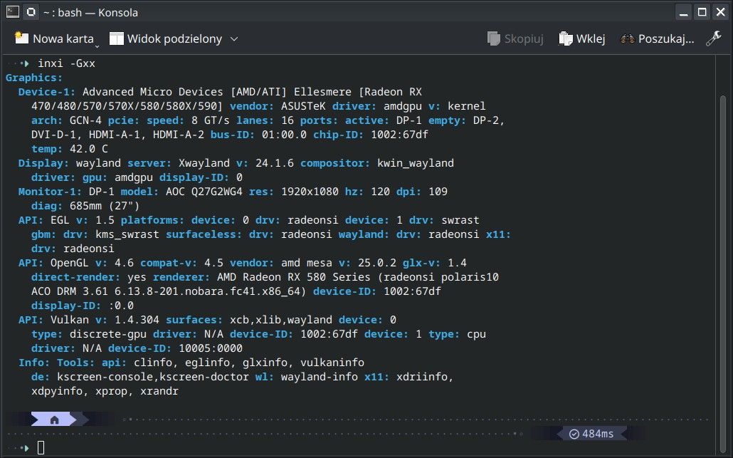
Task: Click the server name "Xwayland"
Action: (x=204, y=163)
